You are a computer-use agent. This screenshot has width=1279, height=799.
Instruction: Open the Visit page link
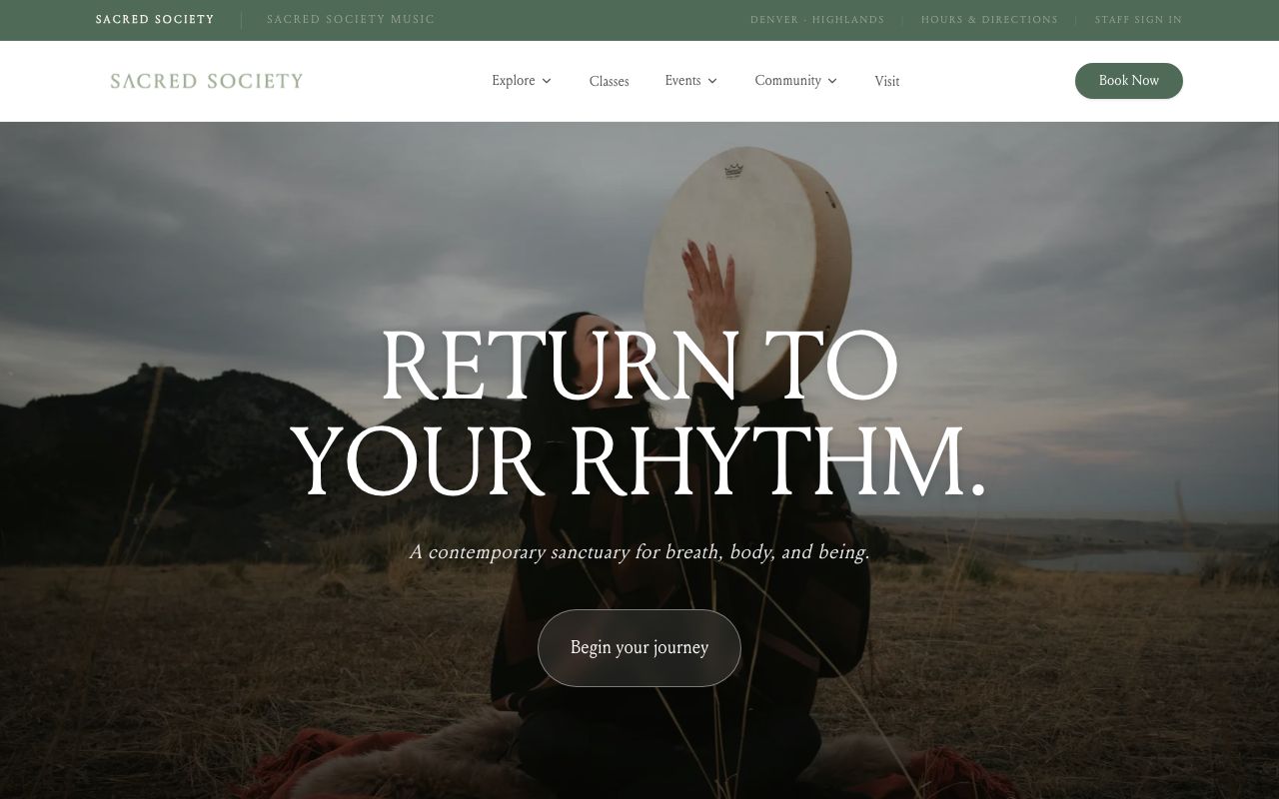pyautogui.click(x=886, y=82)
